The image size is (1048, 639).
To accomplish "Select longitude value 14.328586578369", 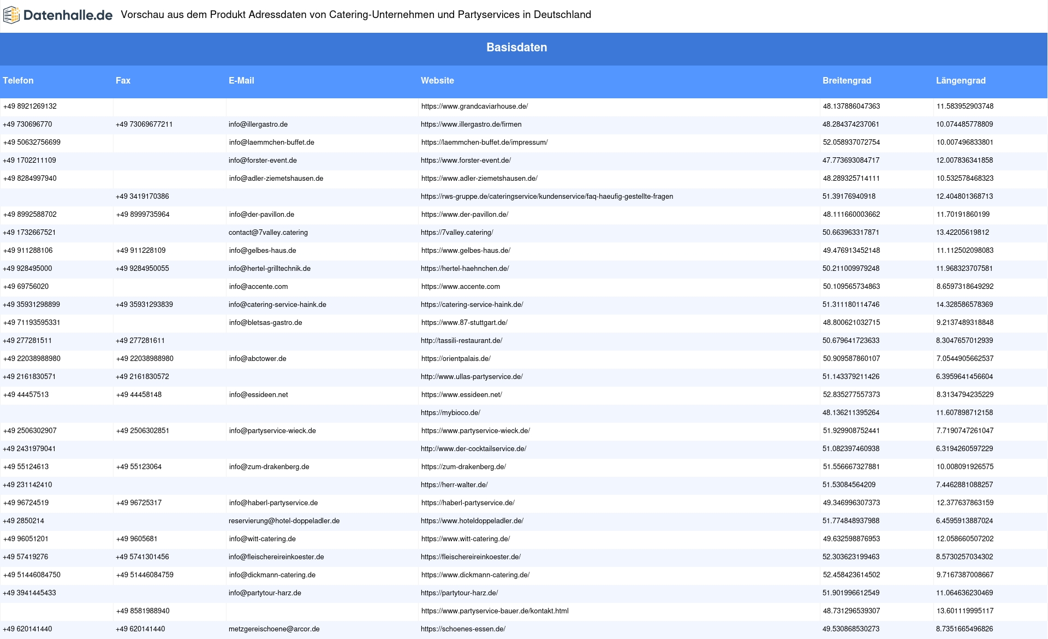I will coord(964,305).
